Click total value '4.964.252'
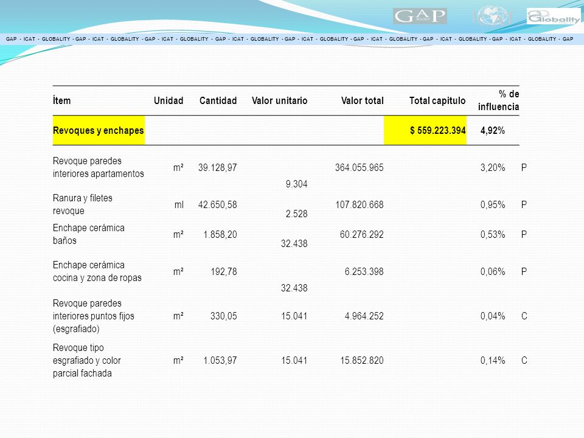The image size is (584, 438). coord(364,316)
